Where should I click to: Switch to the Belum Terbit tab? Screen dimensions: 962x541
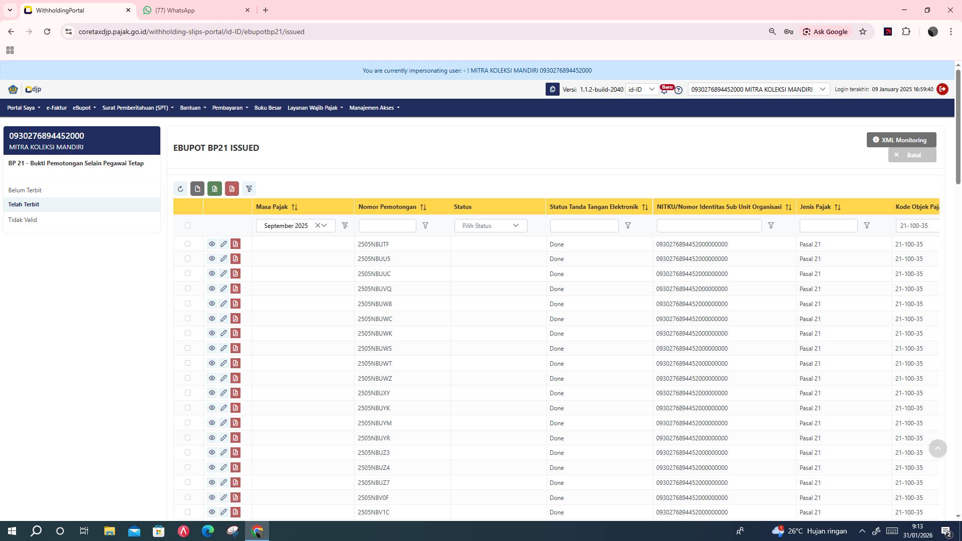click(x=25, y=190)
